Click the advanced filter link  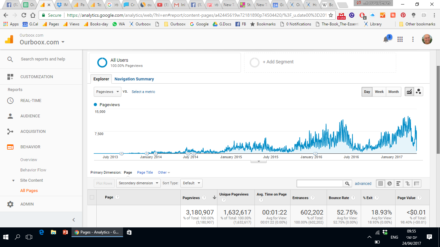(363, 184)
